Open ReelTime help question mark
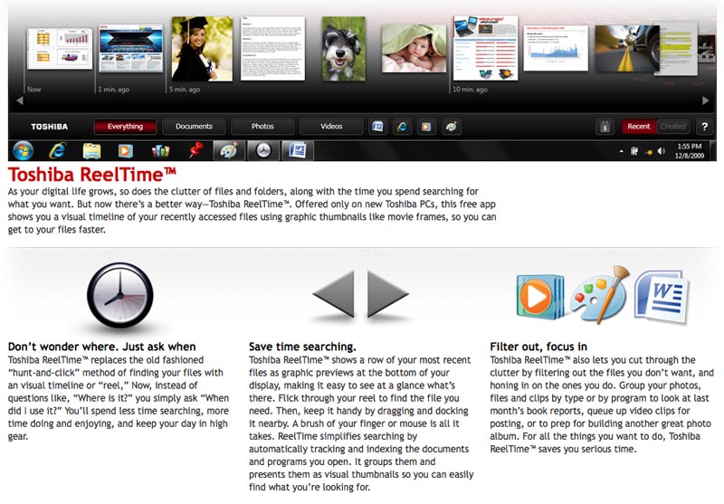The height and width of the screenshot is (504, 724). 705,127
